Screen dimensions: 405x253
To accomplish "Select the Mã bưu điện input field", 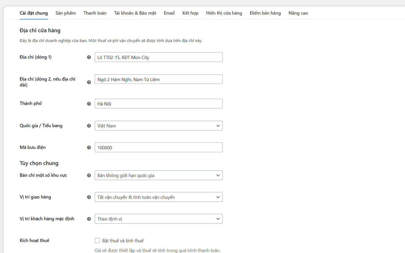I will (x=158, y=147).
